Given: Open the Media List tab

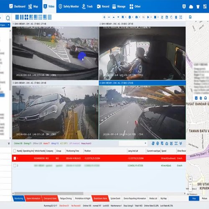Looking at the screenshot, I should pyautogui.click(x=153, y=199).
